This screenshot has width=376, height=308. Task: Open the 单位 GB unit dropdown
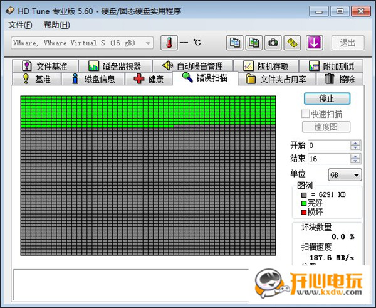[x=345, y=174]
